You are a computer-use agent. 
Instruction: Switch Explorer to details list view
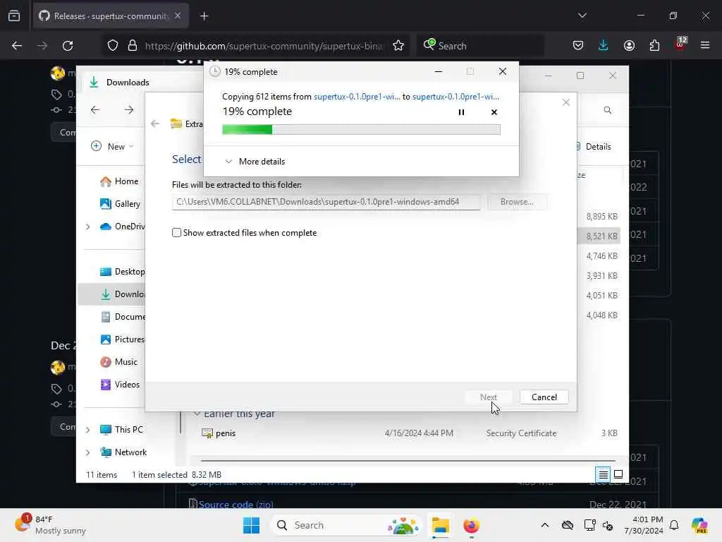click(x=603, y=474)
